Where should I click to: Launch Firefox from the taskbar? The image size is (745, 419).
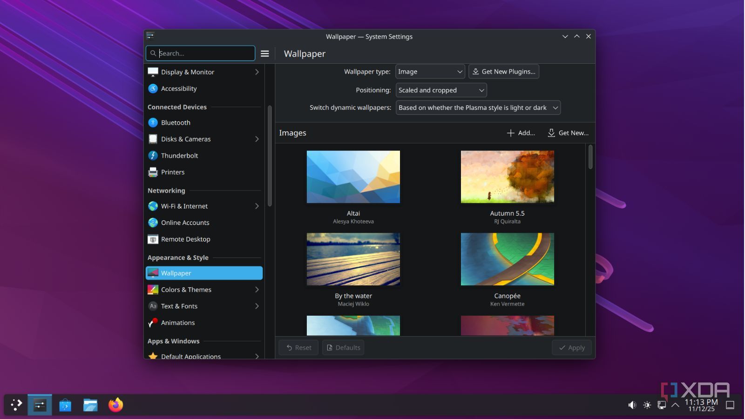click(x=116, y=405)
